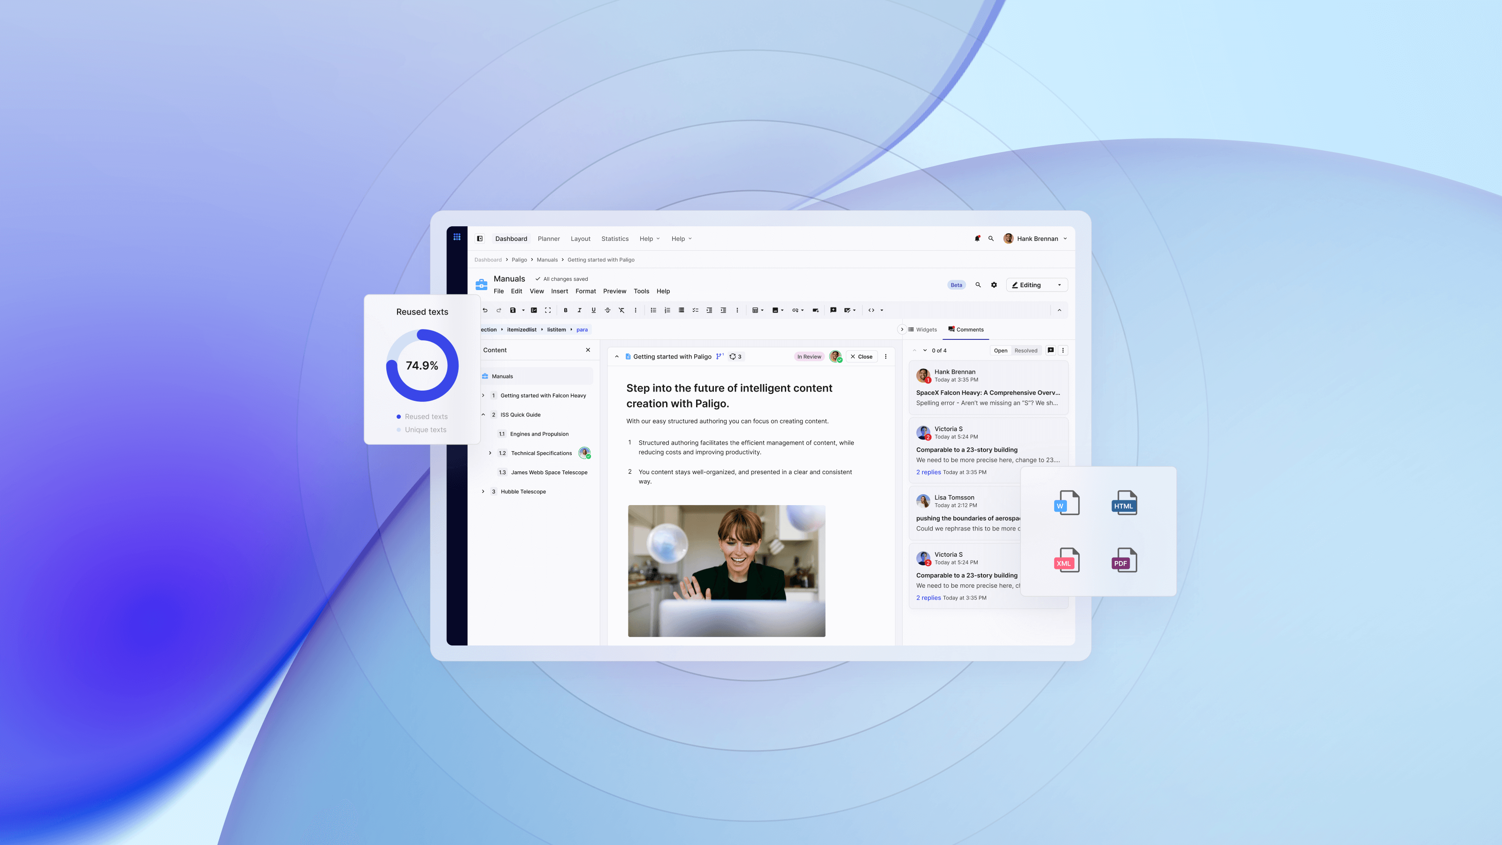Screen dimensions: 1502x845
Task: Toggle comment filter to Resolved
Action: [1026, 351]
